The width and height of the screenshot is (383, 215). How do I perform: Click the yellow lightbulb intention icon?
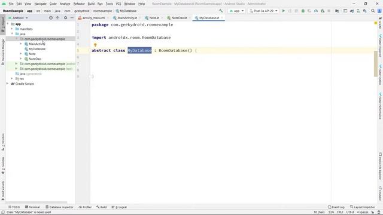pos(95,45)
